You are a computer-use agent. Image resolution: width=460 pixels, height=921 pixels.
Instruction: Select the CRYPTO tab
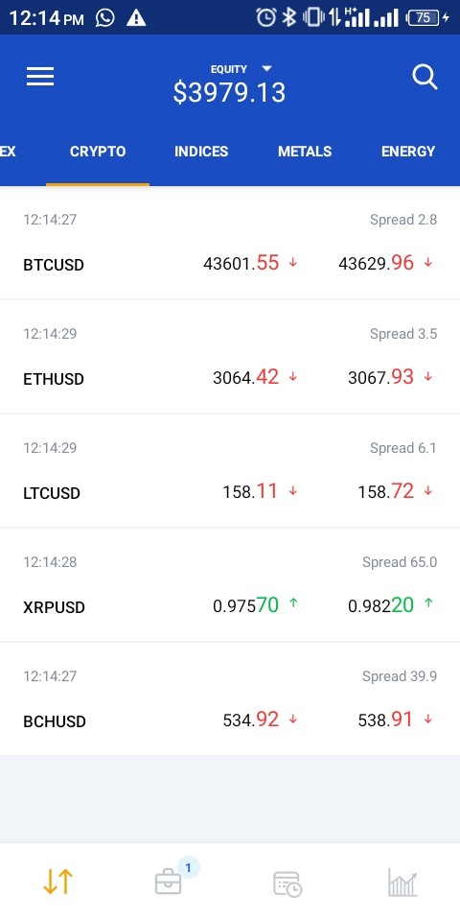click(x=98, y=152)
